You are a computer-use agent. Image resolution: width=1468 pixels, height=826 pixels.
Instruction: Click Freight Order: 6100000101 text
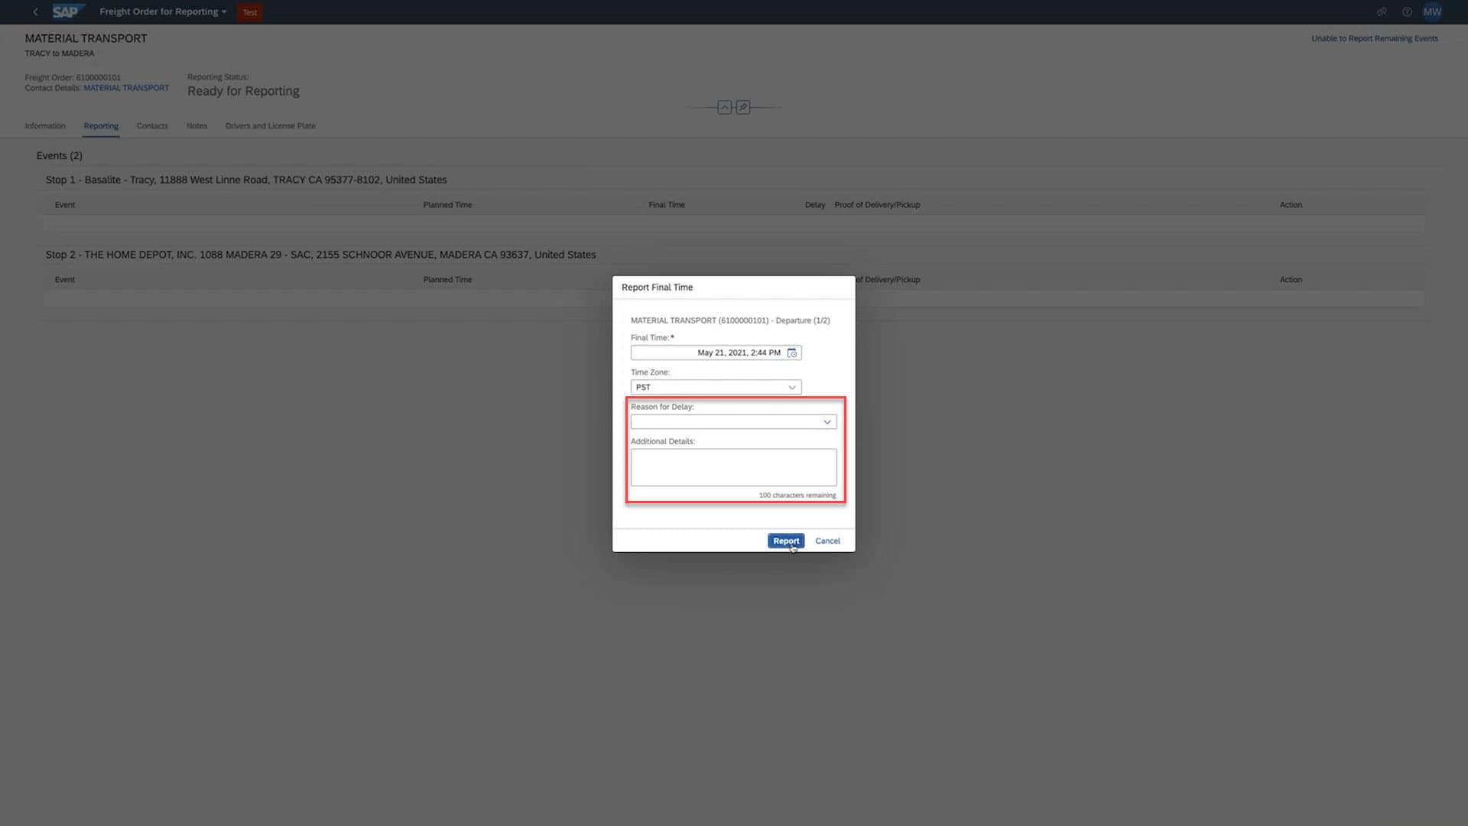[x=73, y=77]
